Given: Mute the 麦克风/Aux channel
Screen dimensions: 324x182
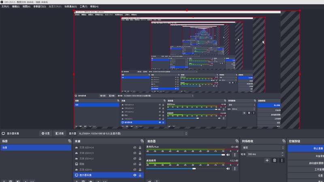Looking at the screenshot, I should click(228, 155).
